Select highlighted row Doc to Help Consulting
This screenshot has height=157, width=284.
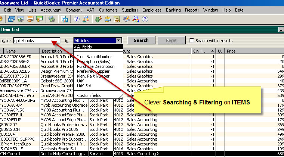[142, 154]
